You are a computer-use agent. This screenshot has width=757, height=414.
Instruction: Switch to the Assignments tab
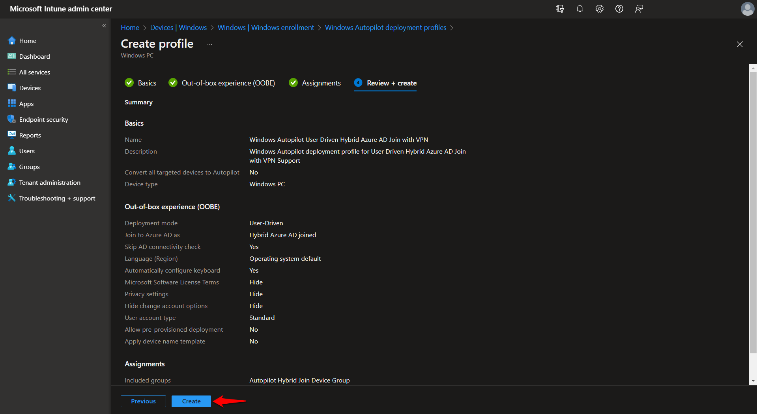pyautogui.click(x=321, y=83)
